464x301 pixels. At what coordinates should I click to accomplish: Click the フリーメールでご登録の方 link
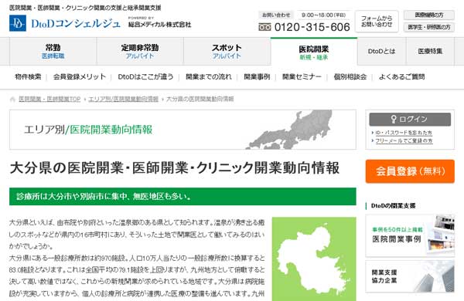404,141
